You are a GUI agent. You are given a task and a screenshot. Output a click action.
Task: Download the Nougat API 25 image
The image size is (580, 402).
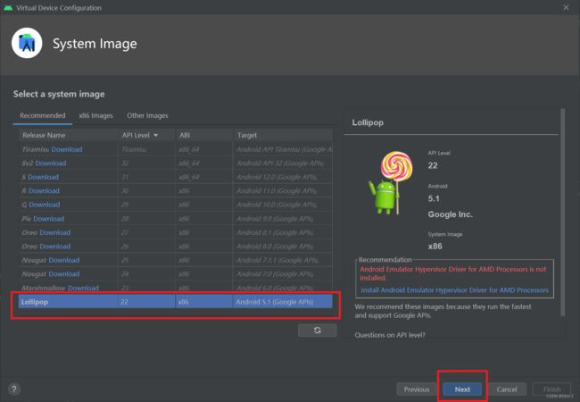64,260
